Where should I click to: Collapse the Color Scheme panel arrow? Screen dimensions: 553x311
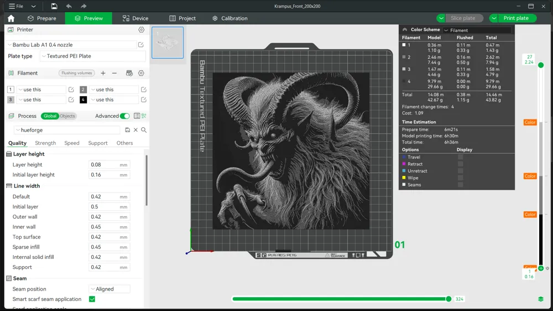coord(405,30)
